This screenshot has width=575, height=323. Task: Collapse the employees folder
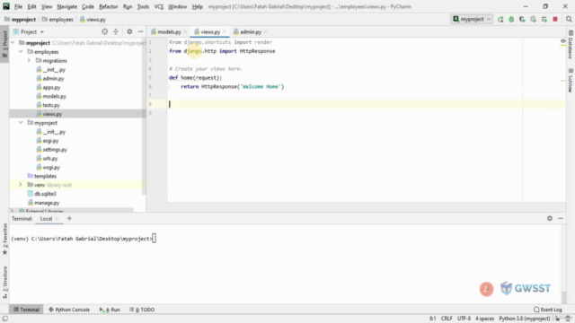21,52
